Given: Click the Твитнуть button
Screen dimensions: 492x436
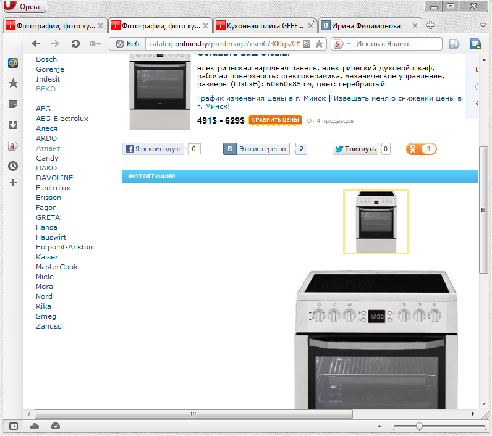Looking at the screenshot, I should (355, 149).
